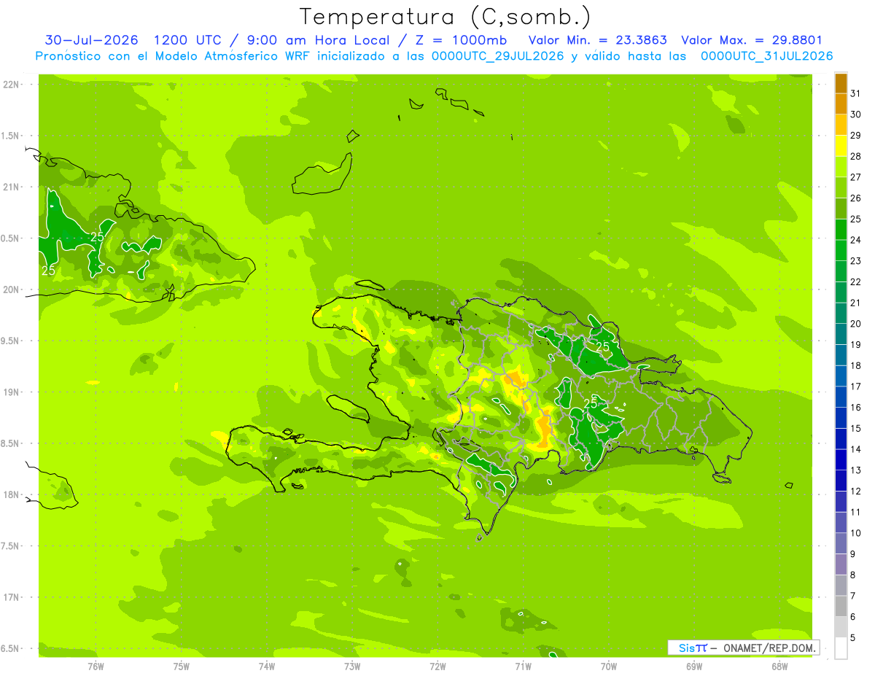The width and height of the screenshot is (875, 676).
Task: Click the '19N' latitude label
Action: (x=12, y=392)
